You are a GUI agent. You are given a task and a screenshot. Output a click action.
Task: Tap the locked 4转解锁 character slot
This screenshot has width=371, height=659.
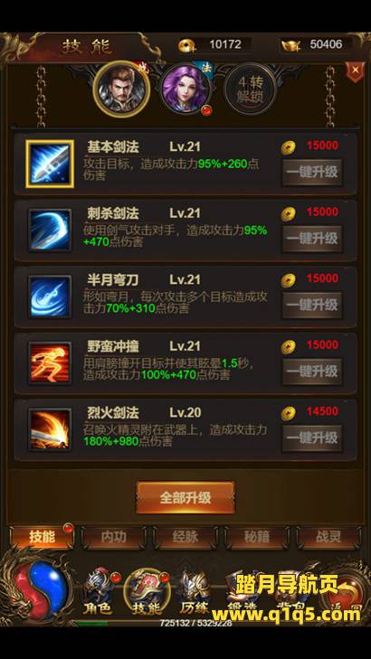coord(250,89)
